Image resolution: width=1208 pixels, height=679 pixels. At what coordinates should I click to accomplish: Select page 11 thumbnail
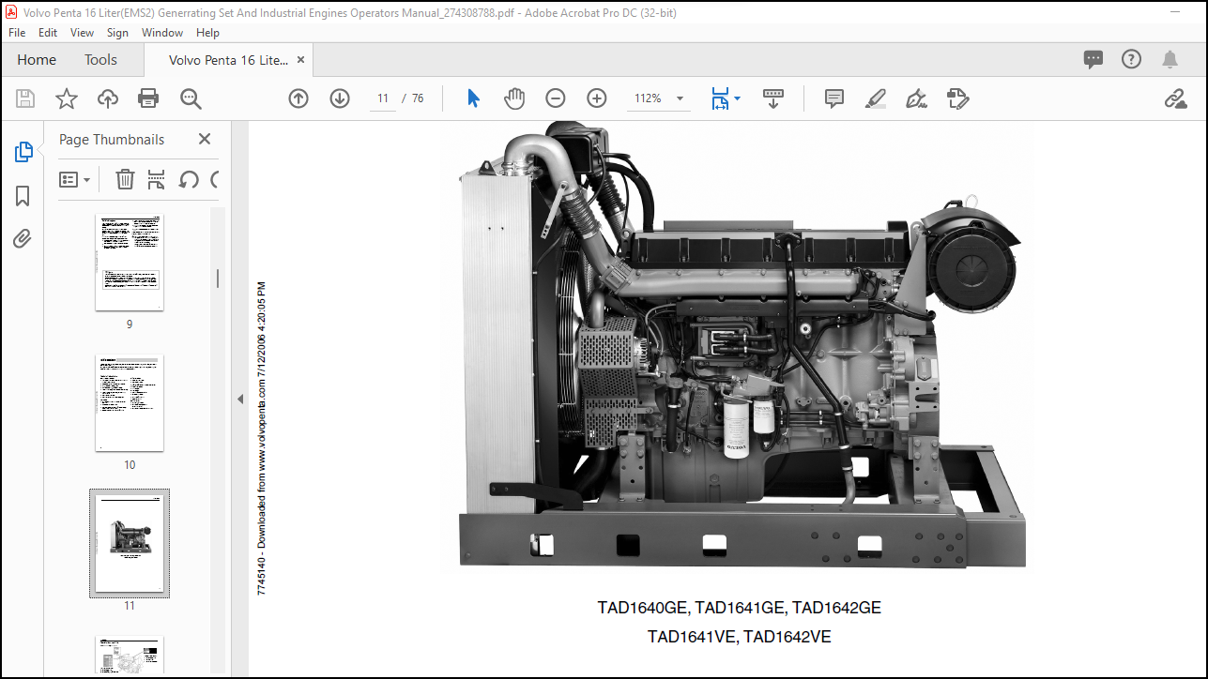click(x=130, y=543)
